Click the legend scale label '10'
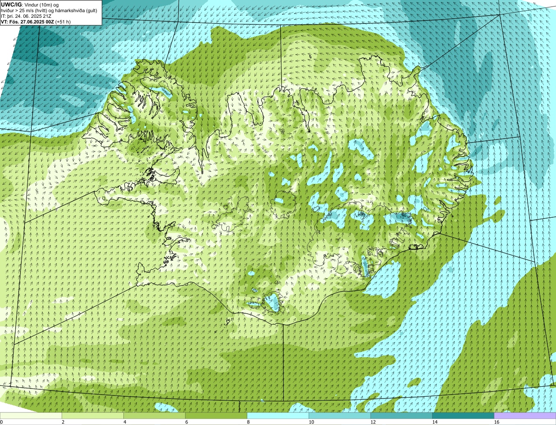 (311, 422)
